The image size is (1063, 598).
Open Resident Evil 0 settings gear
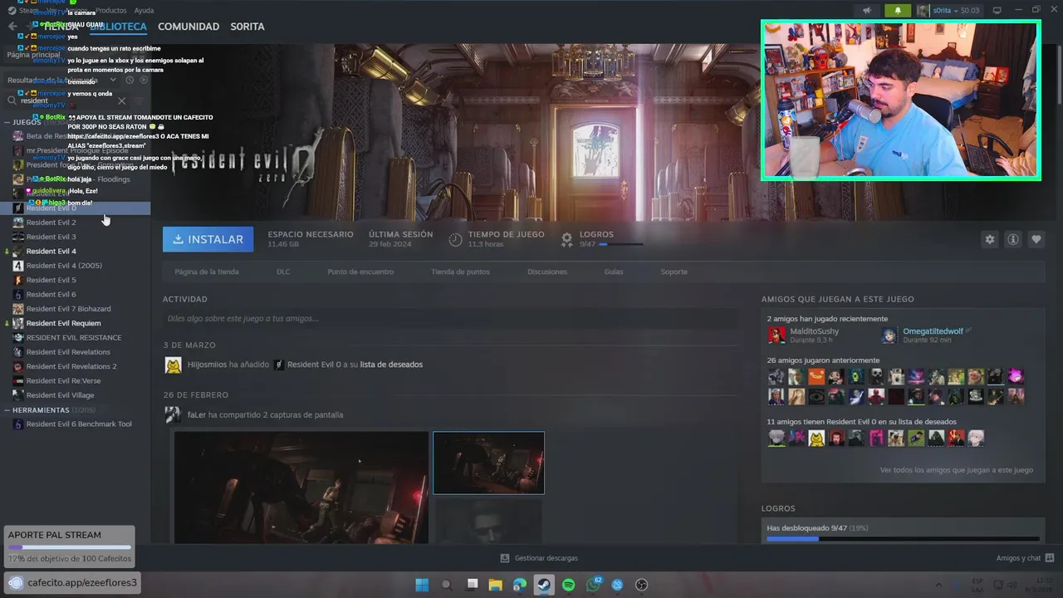pyautogui.click(x=989, y=239)
